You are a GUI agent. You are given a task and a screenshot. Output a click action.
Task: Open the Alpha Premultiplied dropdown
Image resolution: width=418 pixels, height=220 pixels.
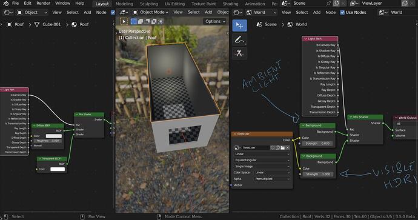[x=271, y=179]
